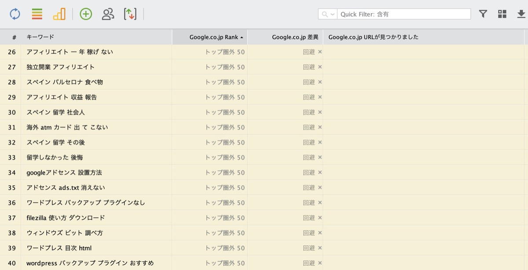
Task: Click the x icon in row 35
Action: point(320,187)
